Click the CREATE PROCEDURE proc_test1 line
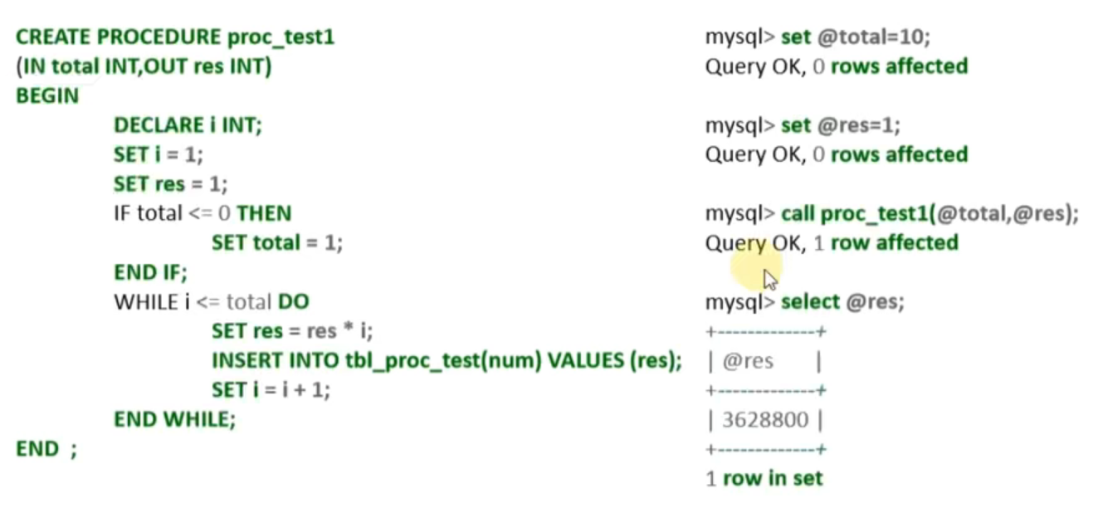 [x=175, y=37]
